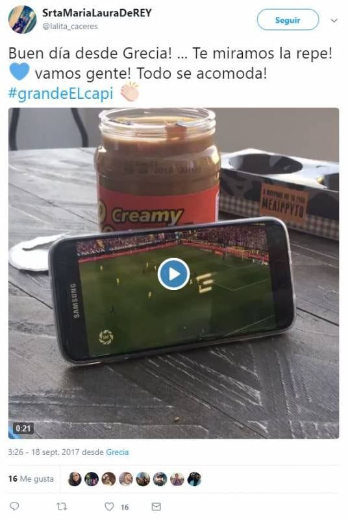Screen dimensions: 348x520
Task: Play the embedded football video
Action: pyautogui.click(x=173, y=274)
